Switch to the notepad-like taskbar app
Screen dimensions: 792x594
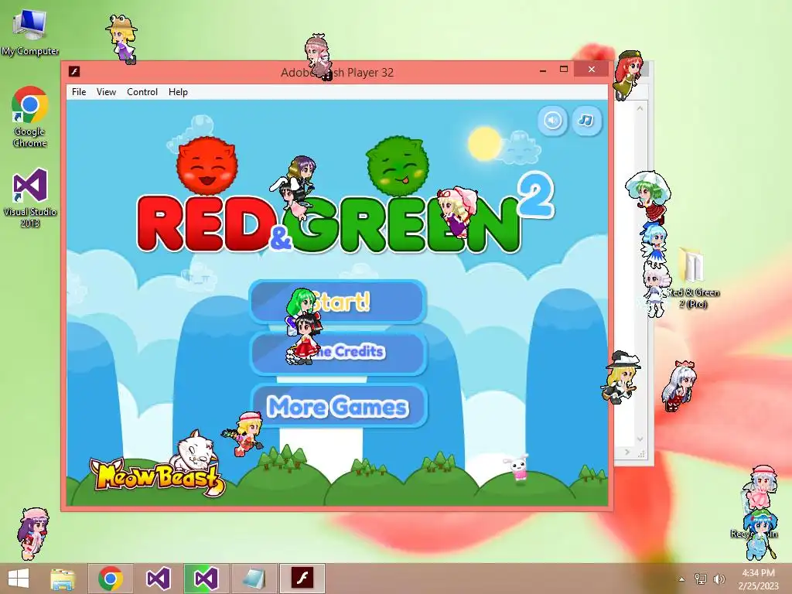(x=254, y=579)
